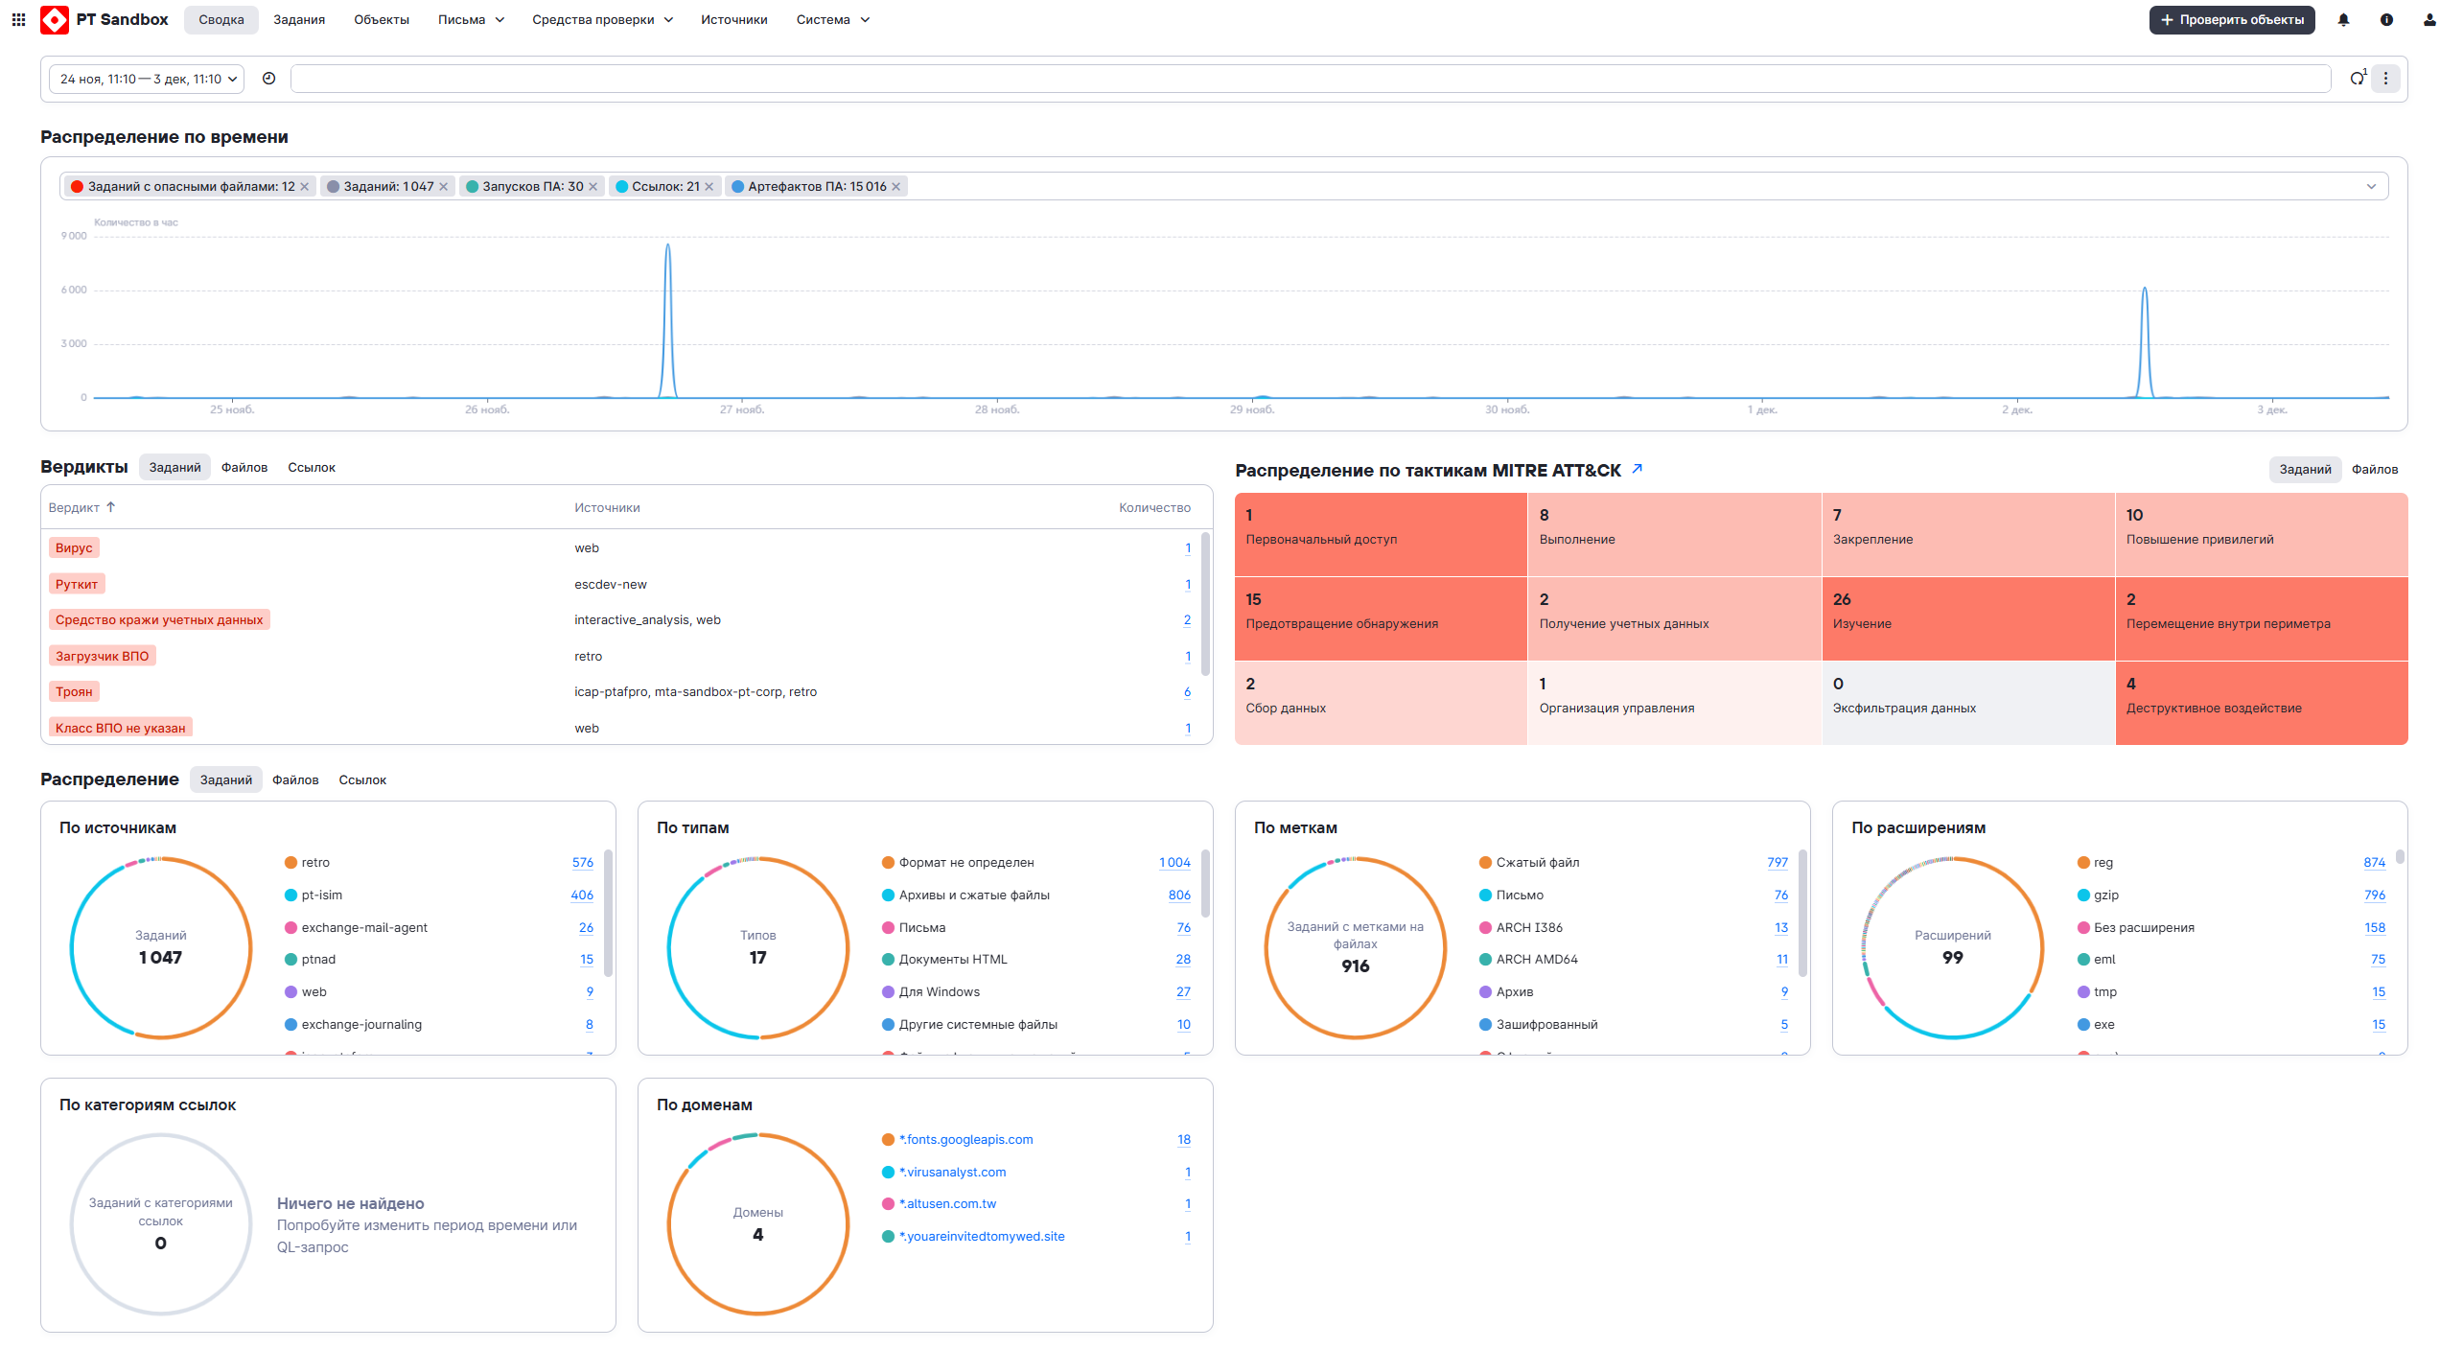Click the info circle icon
The height and width of the screenshot is (1349, 2440).
click(2386, 20)
